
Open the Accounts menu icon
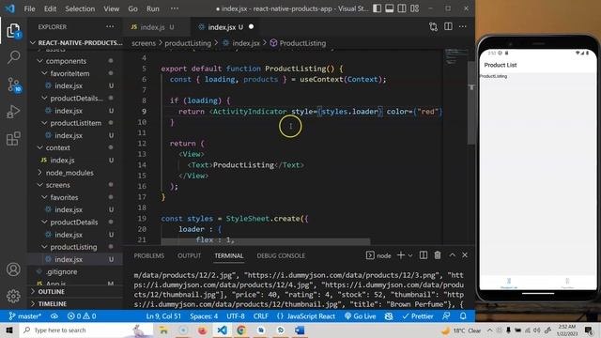pos(13,269)
